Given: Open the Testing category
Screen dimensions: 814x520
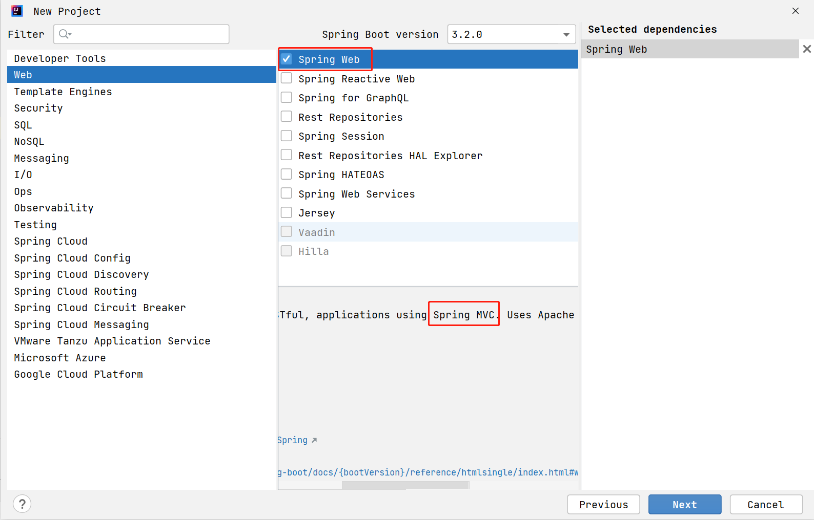Looking at the screenshot, I should coord(141,225).
